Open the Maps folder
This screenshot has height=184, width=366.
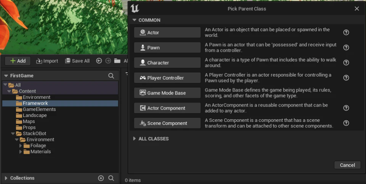25,122
